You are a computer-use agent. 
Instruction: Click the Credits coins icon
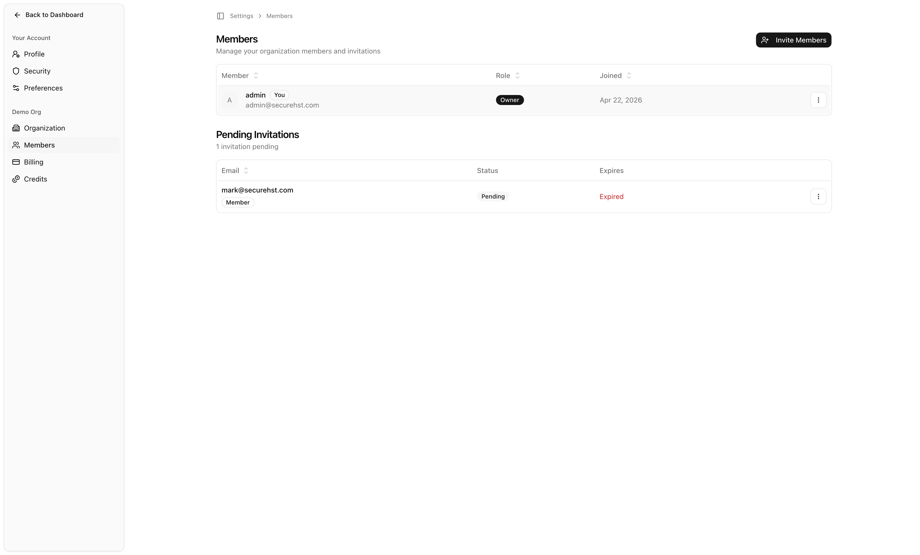coord(16,179)
